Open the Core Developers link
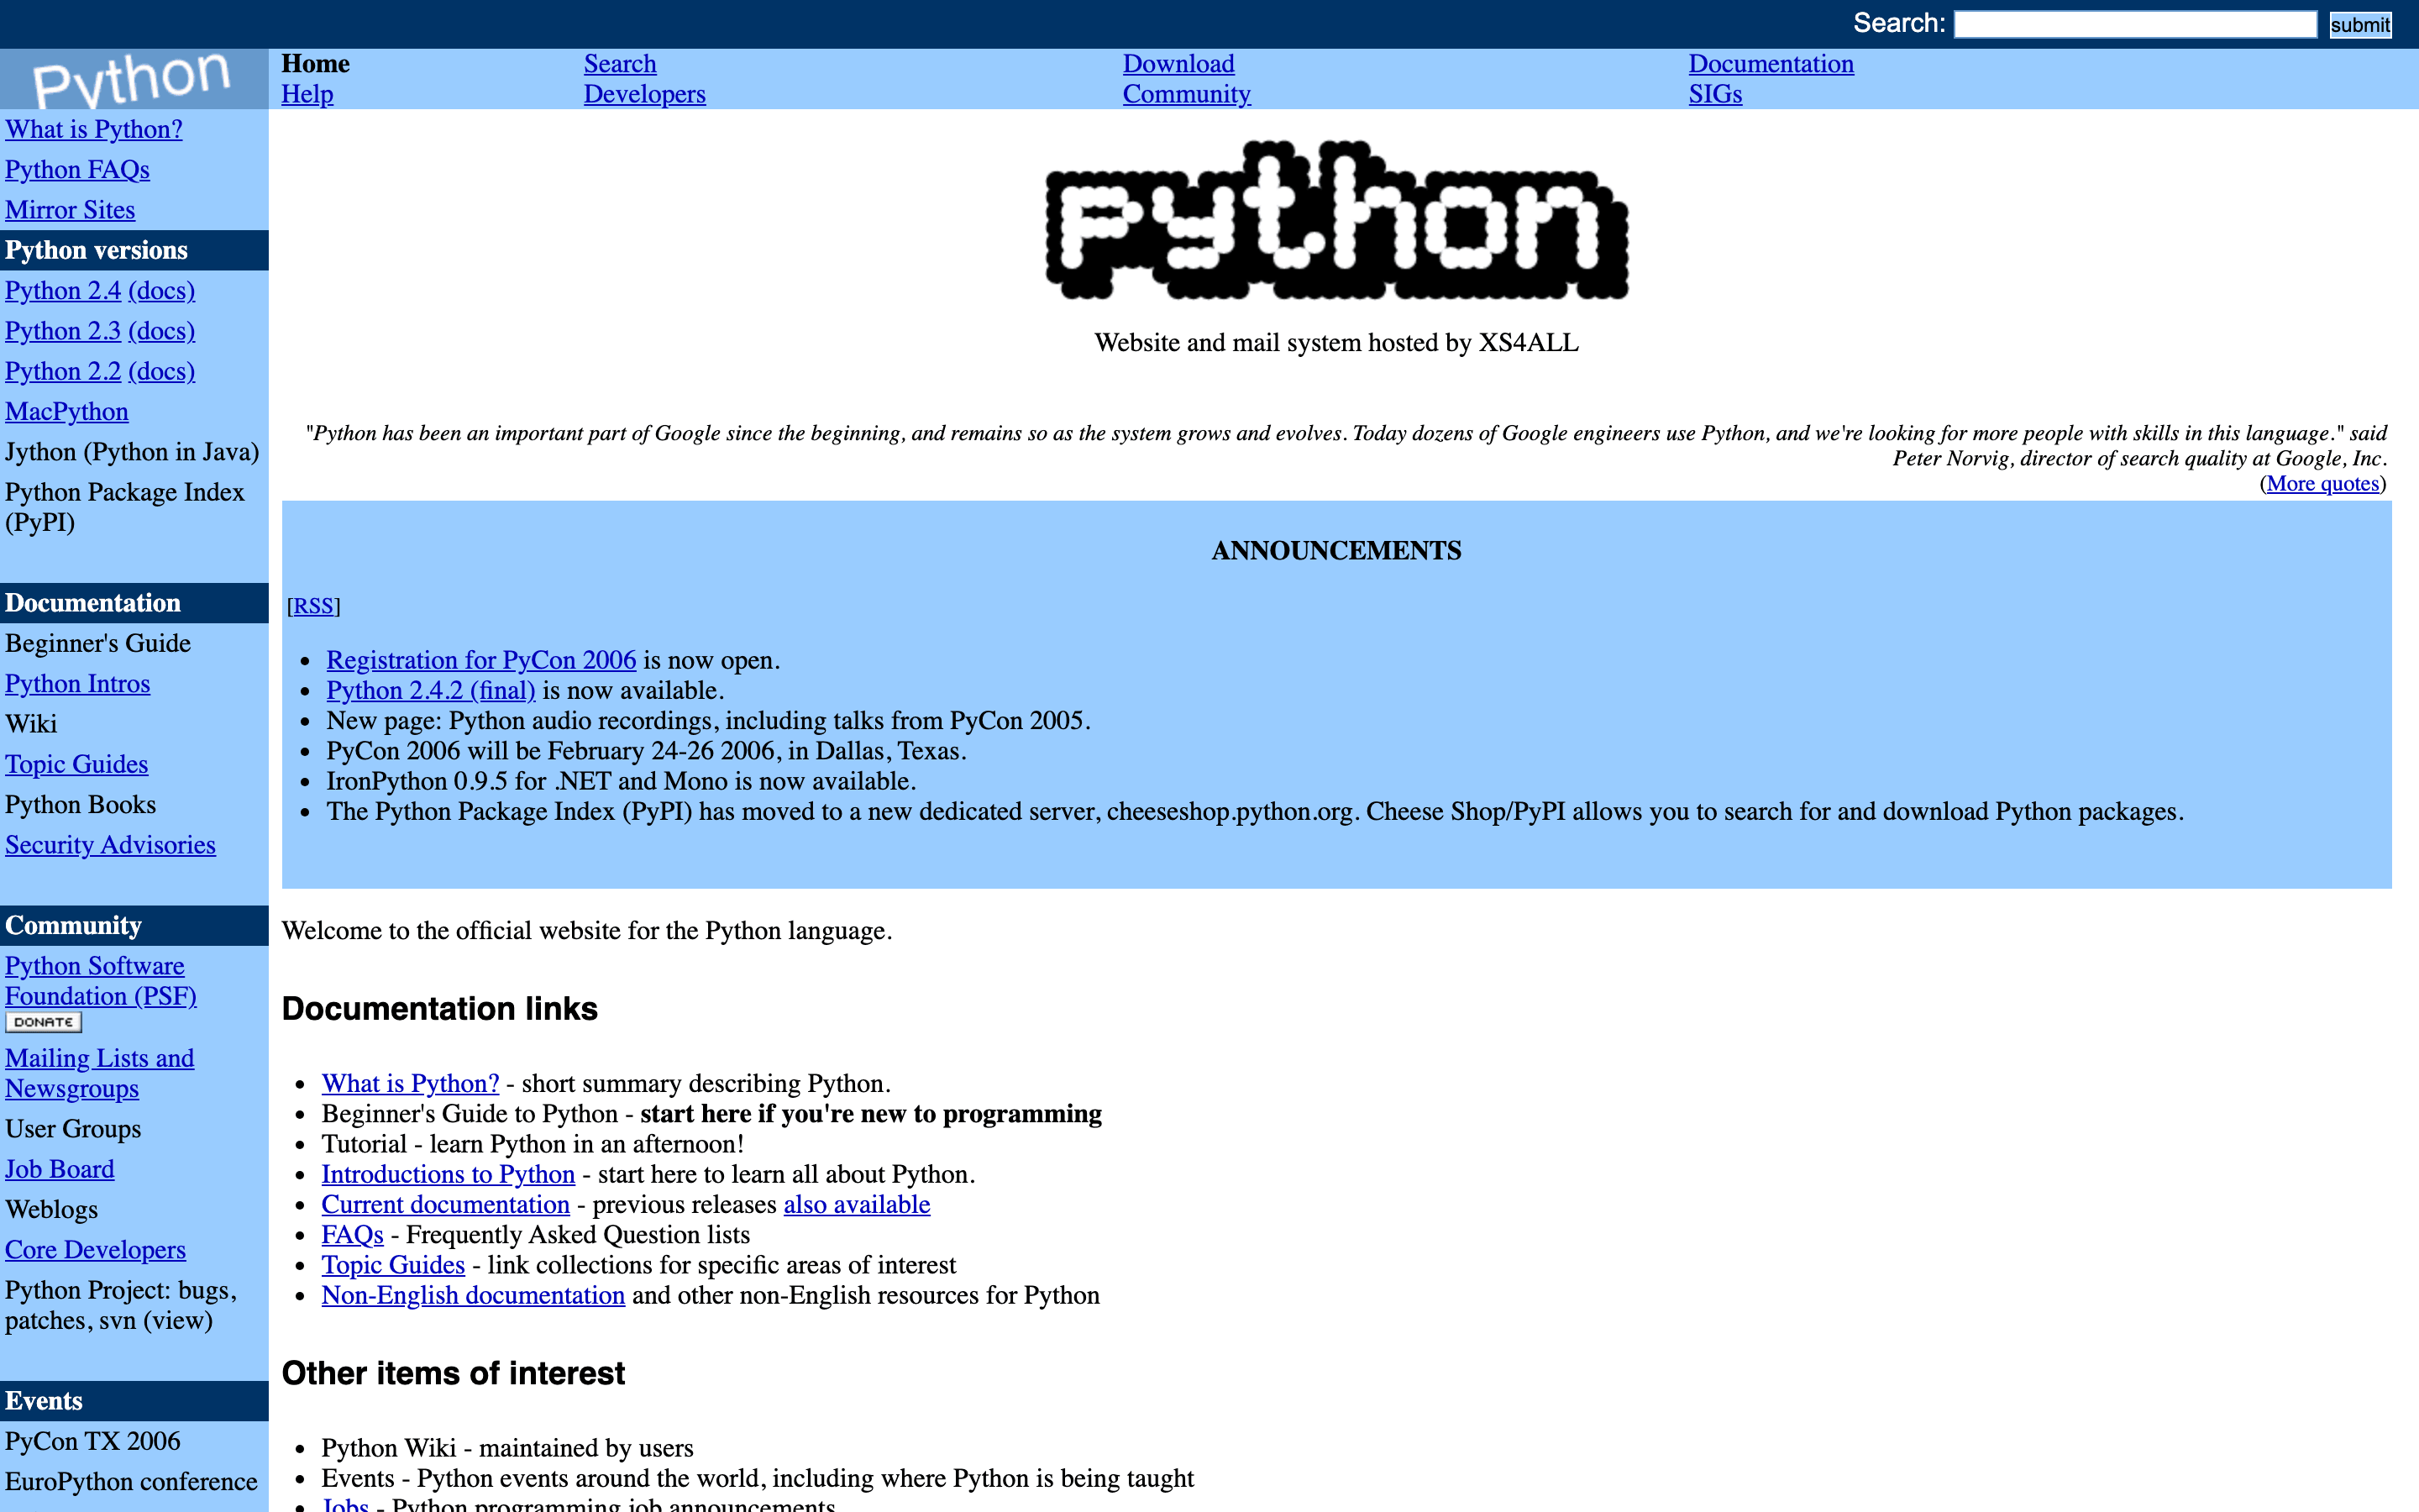Image resolution: width=2419 pixels, height=1512 pixels. coord(95,1250)
